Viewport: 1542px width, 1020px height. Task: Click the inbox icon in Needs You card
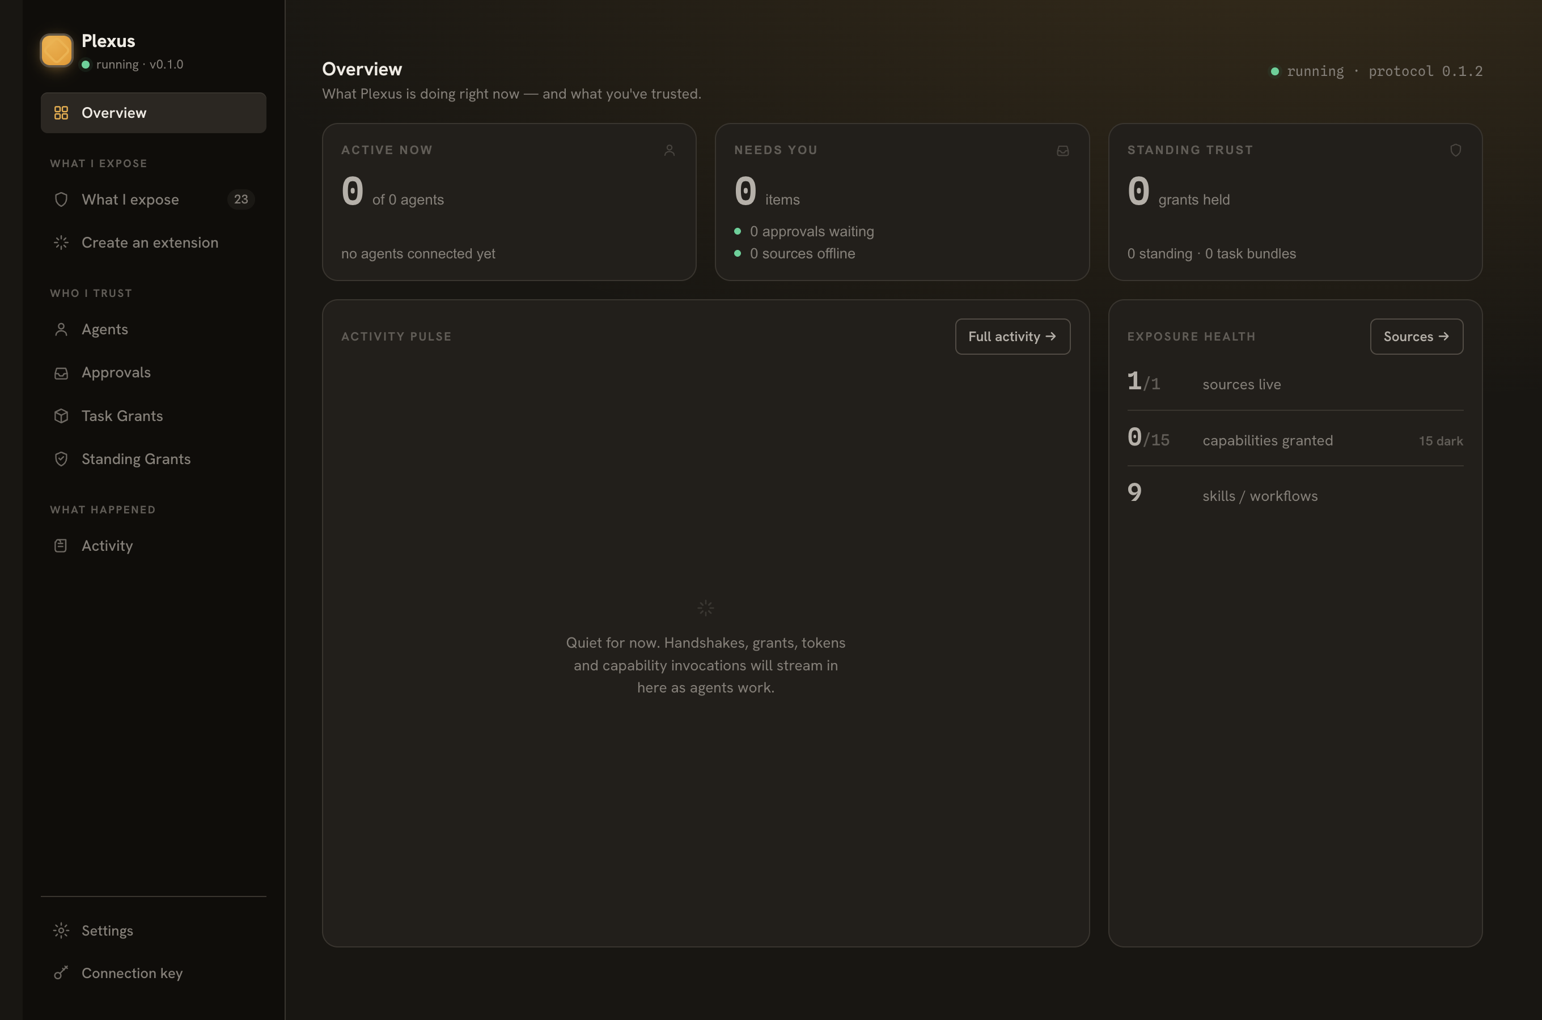pos(1062,150)
